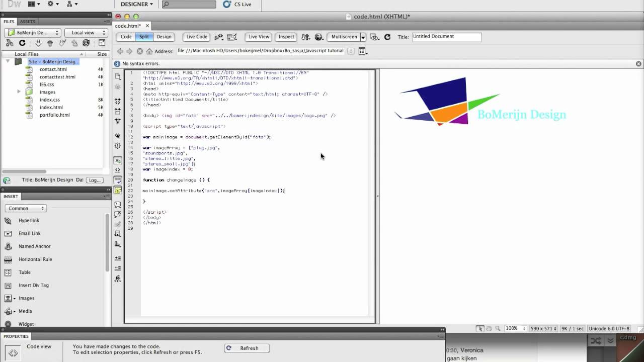Viewport: 644px width, 362px height.
Task: Open the Local view dropdown
Action: (86, 33)
